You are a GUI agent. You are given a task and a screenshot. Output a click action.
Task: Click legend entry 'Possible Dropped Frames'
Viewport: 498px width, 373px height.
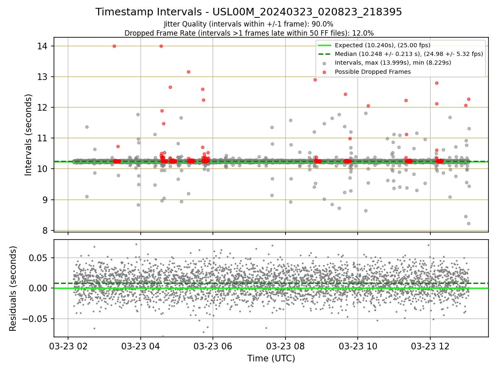tap(373, 72)
